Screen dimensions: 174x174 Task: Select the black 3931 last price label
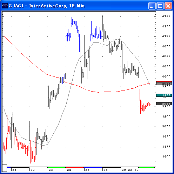pyautogui.click(x=164, y=103)
